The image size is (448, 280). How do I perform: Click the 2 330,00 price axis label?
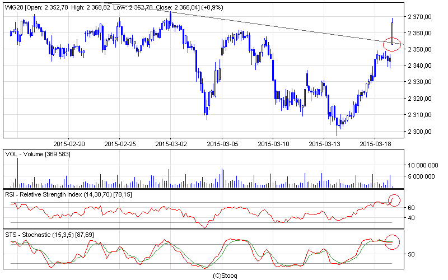419,82
